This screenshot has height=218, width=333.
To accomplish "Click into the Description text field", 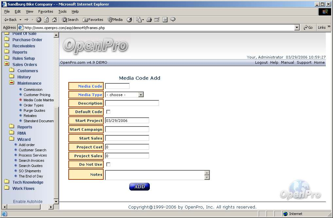I will click(132, 103).
